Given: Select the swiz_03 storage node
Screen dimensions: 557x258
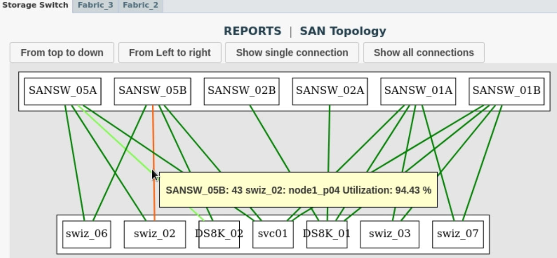Looking at the screenshot, I should click(x=389, y=234).
